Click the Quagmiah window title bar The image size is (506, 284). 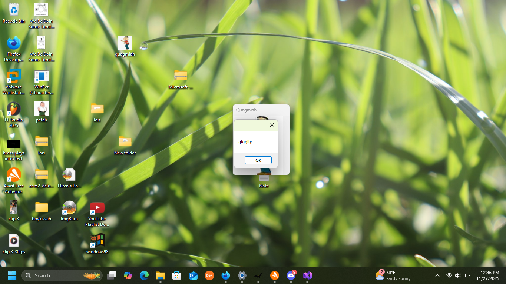tap(261, 110)
